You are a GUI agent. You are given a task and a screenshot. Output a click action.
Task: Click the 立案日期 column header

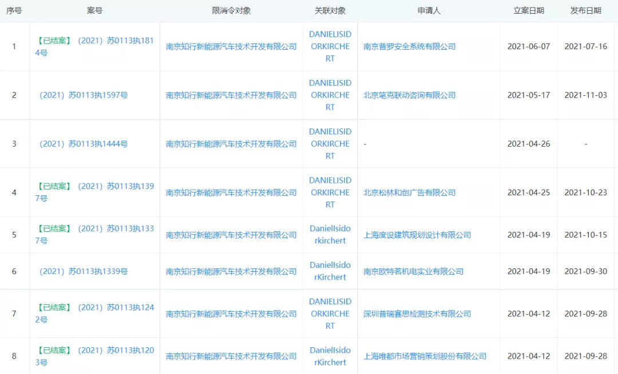[x=528, y=11]
